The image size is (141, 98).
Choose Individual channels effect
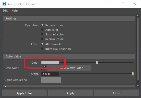pos(42,48)
